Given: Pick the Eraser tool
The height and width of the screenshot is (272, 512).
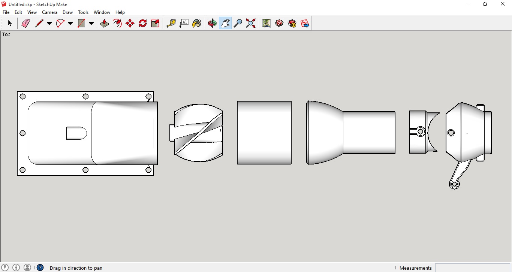Looking at the screenshot, I should (x=25, y=23).
